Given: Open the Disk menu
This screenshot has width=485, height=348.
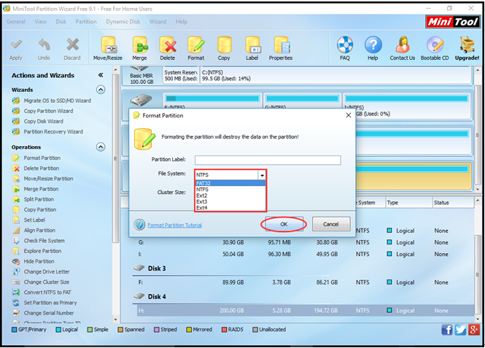Looking at the screenshot, I should (x=61, y=22).
